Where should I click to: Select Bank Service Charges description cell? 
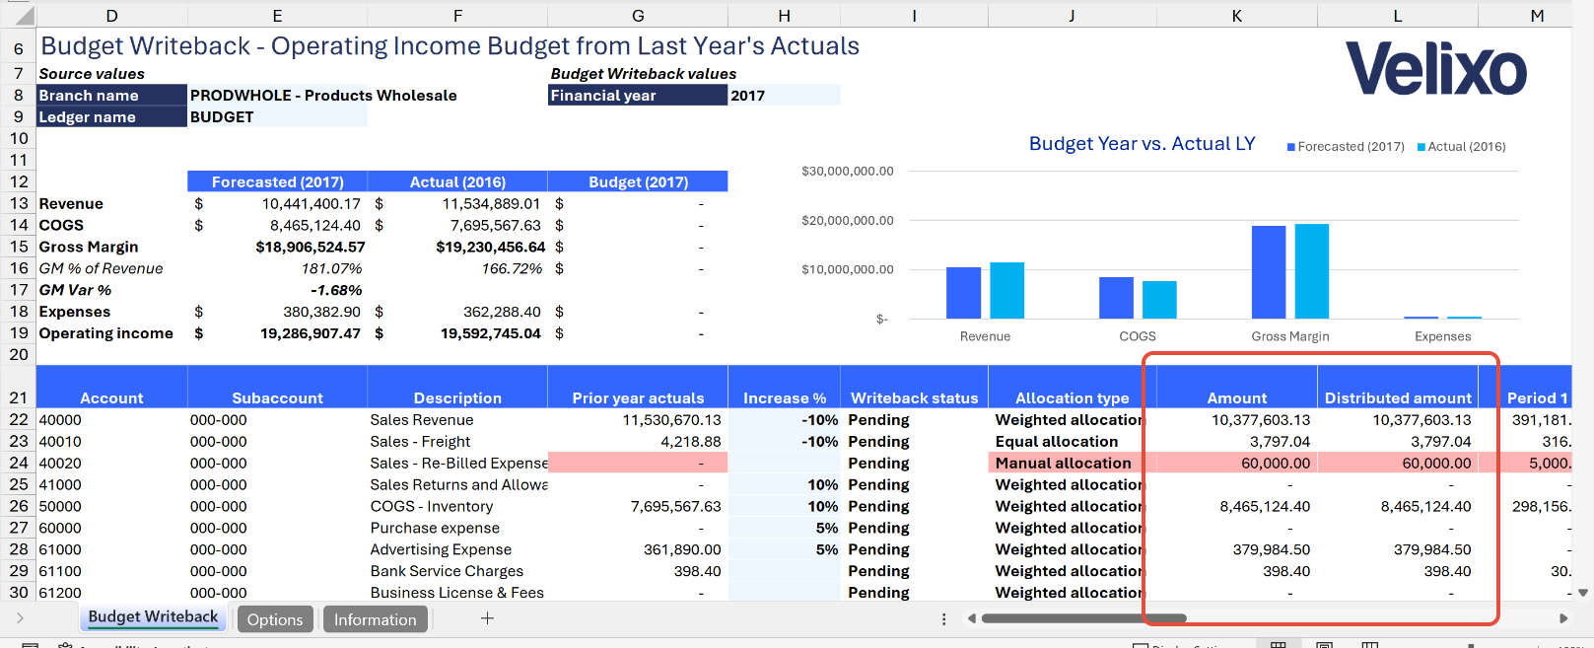click(457, 571)
